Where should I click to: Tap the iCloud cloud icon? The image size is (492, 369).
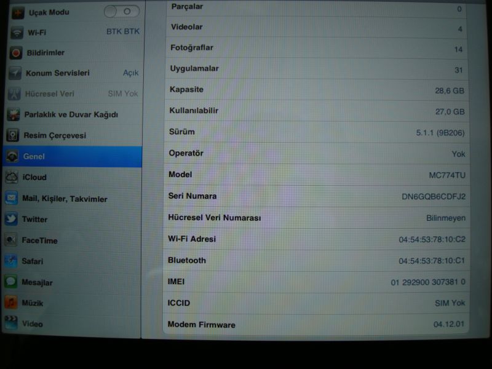(x=12, y=177)
